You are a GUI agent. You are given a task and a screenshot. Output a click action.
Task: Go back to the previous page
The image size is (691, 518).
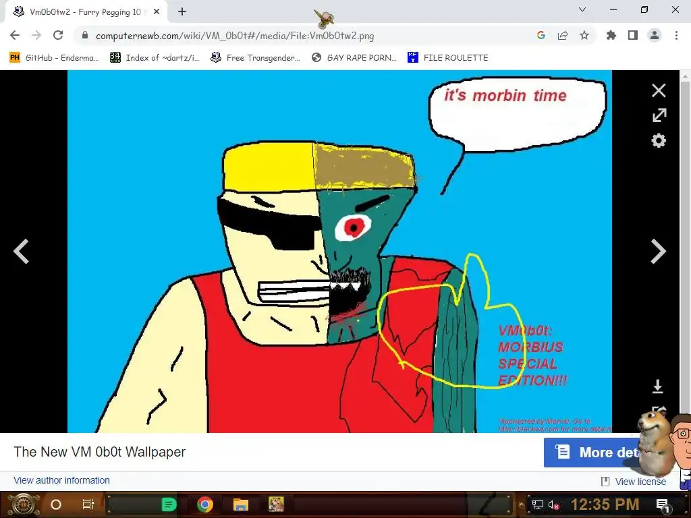click(15, 35)
